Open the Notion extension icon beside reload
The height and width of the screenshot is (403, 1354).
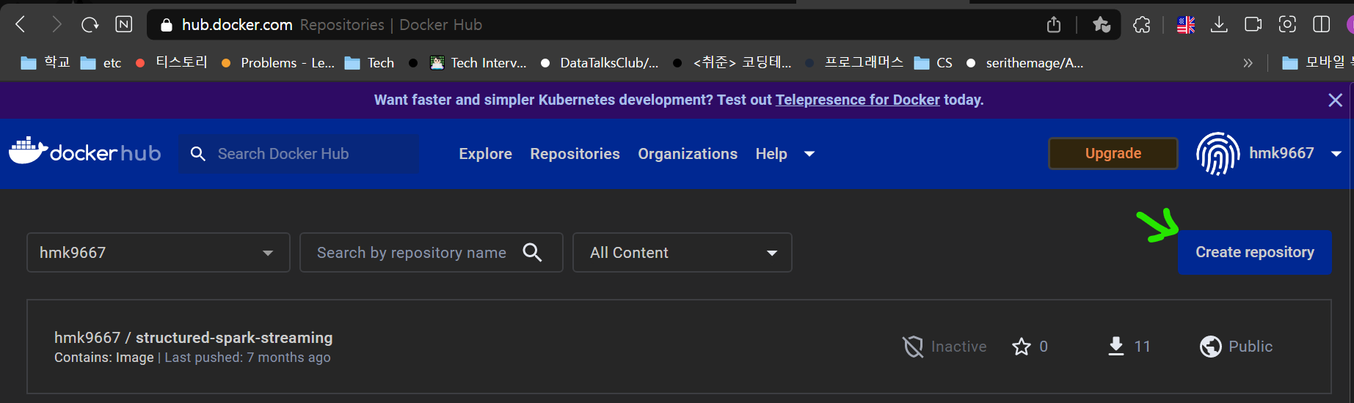(x=124, y=25)
